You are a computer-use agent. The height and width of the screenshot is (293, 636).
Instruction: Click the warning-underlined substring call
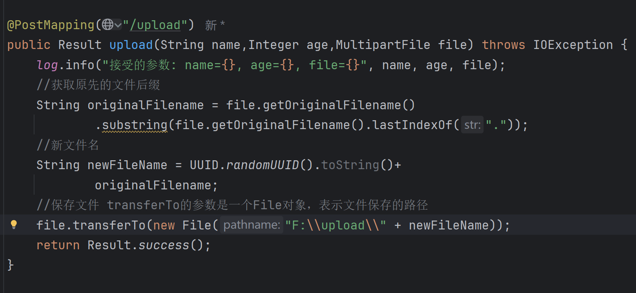pos(134,125)
